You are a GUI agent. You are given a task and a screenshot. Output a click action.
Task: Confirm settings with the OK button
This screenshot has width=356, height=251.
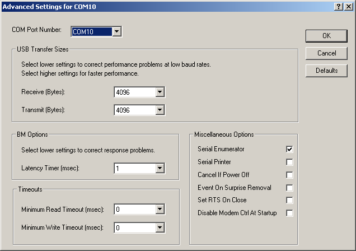[326, 36]
